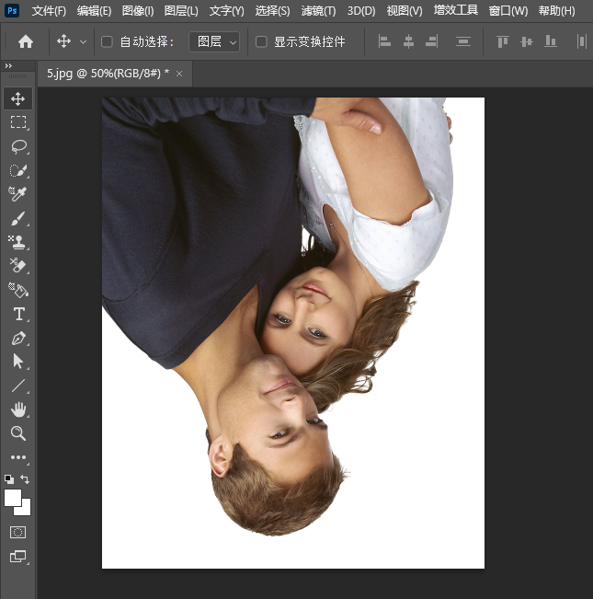Select the Hand tool

click(x=17, y=409)
